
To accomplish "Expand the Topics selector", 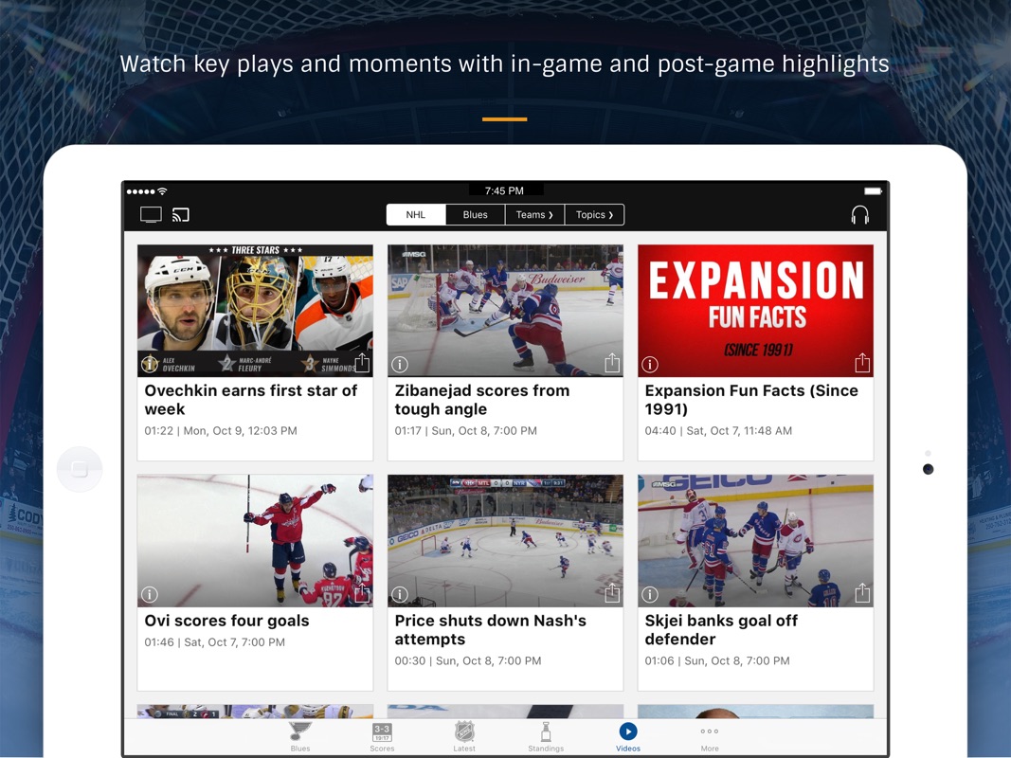I will point(594,215).
